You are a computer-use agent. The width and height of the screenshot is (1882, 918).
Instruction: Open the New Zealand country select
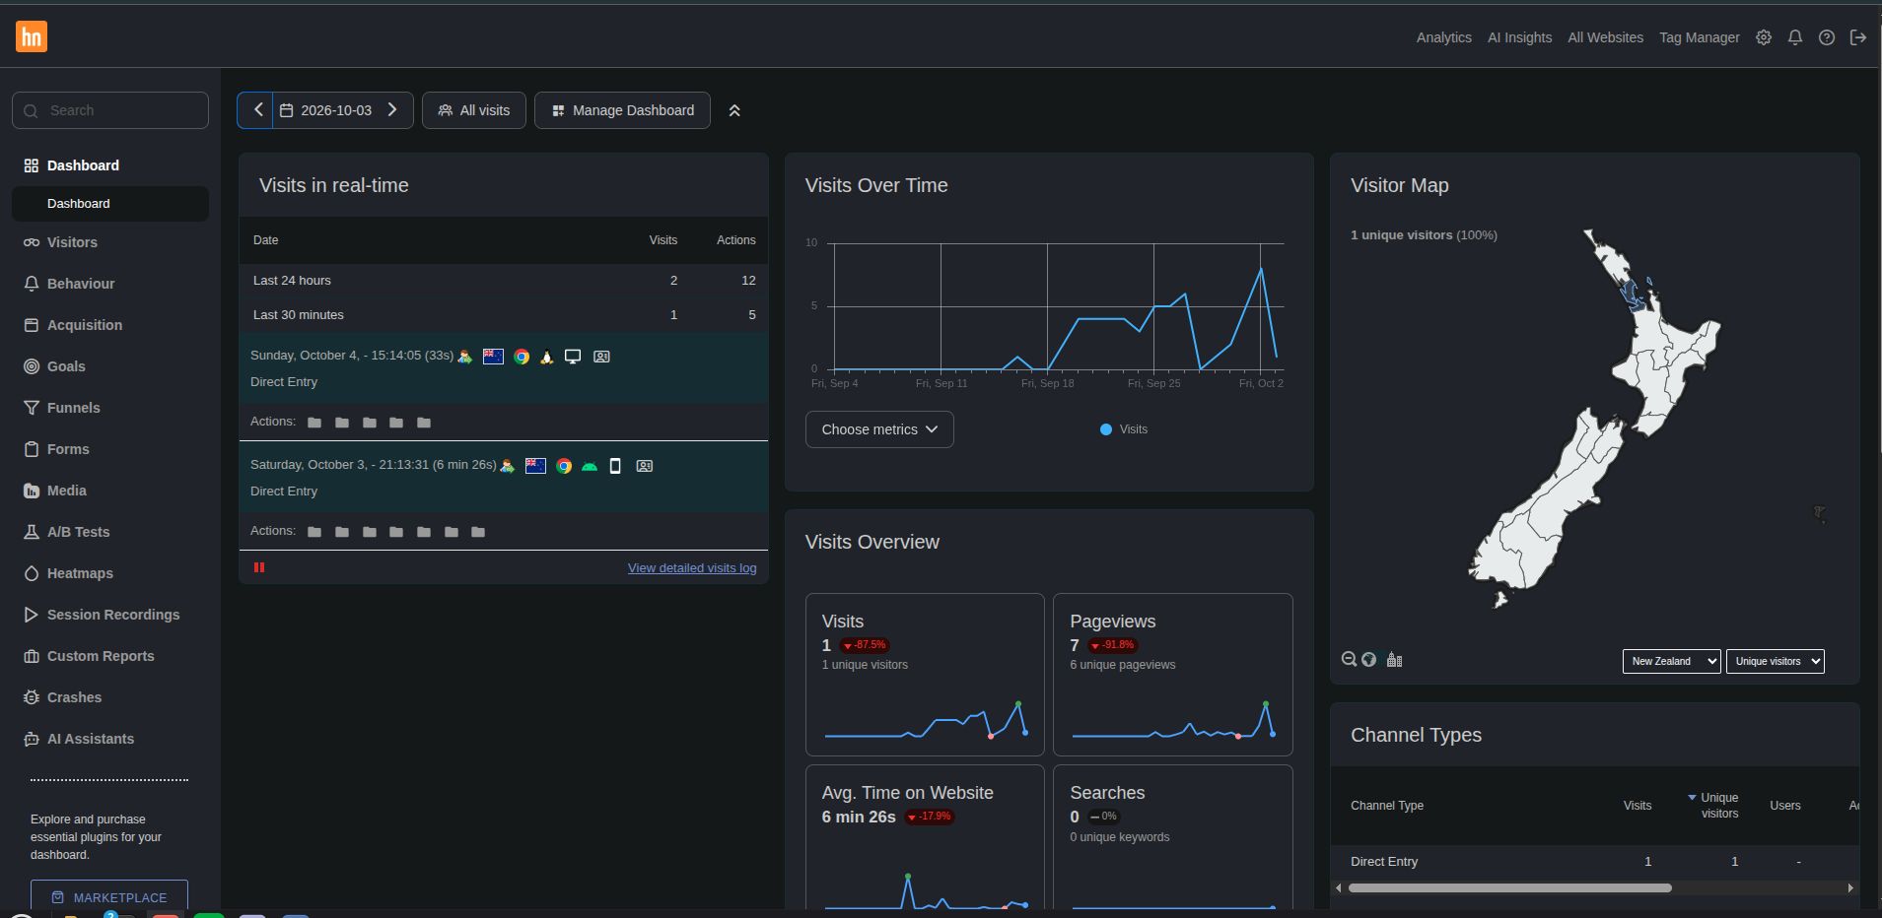[x=1671, y=661]
